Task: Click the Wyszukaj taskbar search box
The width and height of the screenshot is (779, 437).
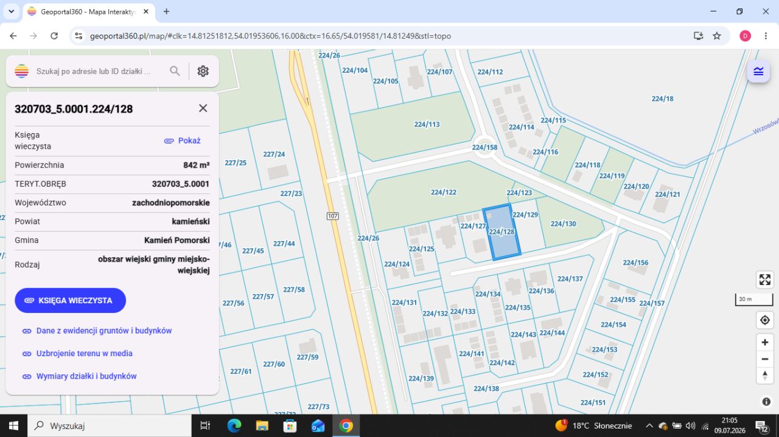Action: click(x=110, y=425)
